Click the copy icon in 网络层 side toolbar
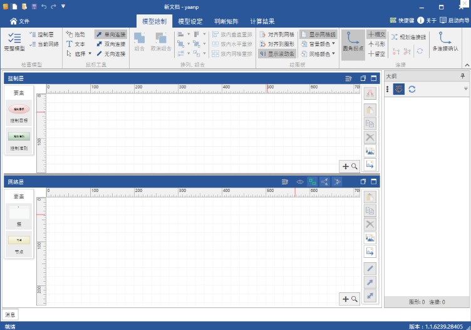Image resolution: width=471 pixels, height=330 pixels. point(370,211)
